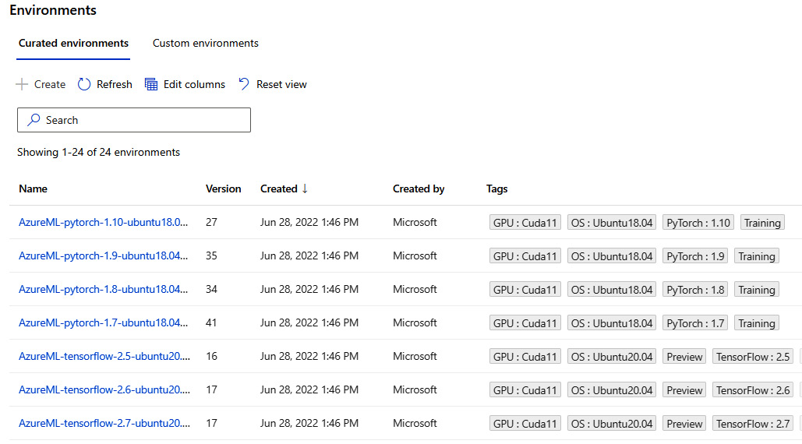The image size is (802, 444).
Task: Click the PyTorch : 1.10 tag
Action: click(x=698, y=223)
